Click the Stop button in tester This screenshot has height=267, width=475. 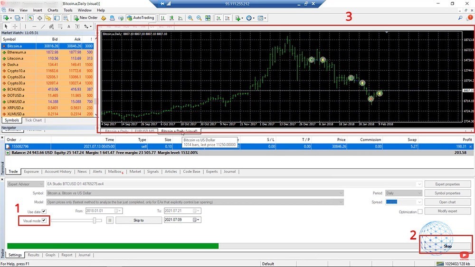coord(447,246)
